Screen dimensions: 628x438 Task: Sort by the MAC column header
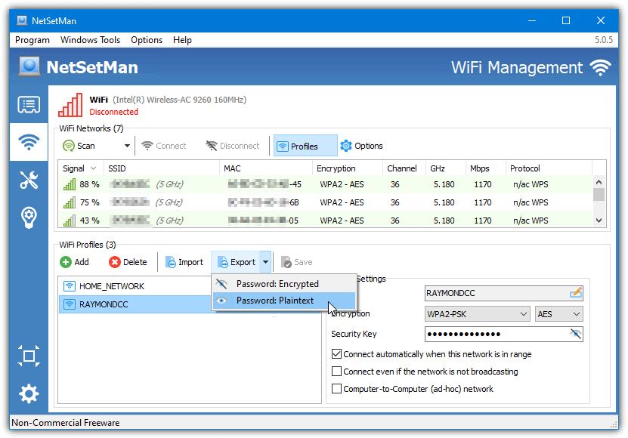pyautogui.click(x=265, y=168)
